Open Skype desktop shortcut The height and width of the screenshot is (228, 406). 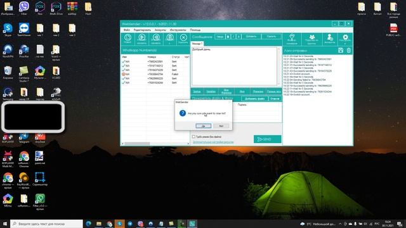pos(8,30)
